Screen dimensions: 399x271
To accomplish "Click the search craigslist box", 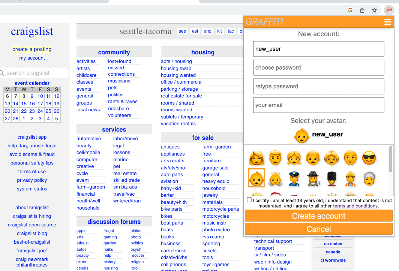I will 34,73.
